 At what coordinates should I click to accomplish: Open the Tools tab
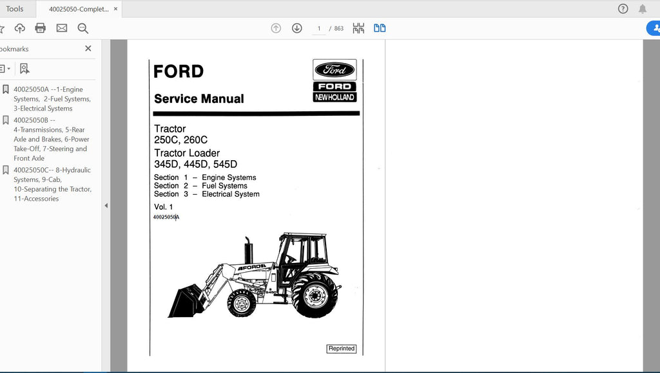[x=15, y=9]
